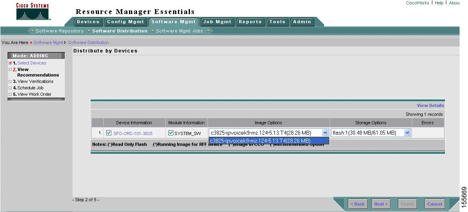Click the Finish button
The width and height of the screenshot is (468, 212).
click(x=407, y=204)
